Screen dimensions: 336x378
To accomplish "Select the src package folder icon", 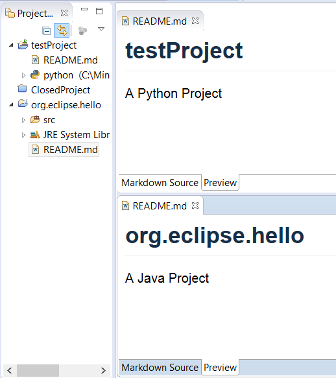I will coord(35,119).
